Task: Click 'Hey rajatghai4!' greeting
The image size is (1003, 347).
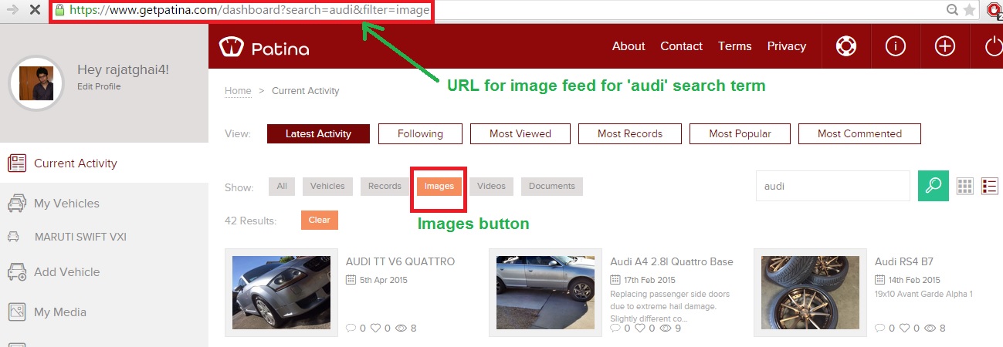Action: click(123, 69)
